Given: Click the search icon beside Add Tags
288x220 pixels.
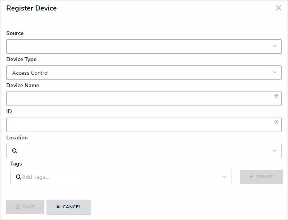Looking at the screenshot, I should [x=18, y=177].
